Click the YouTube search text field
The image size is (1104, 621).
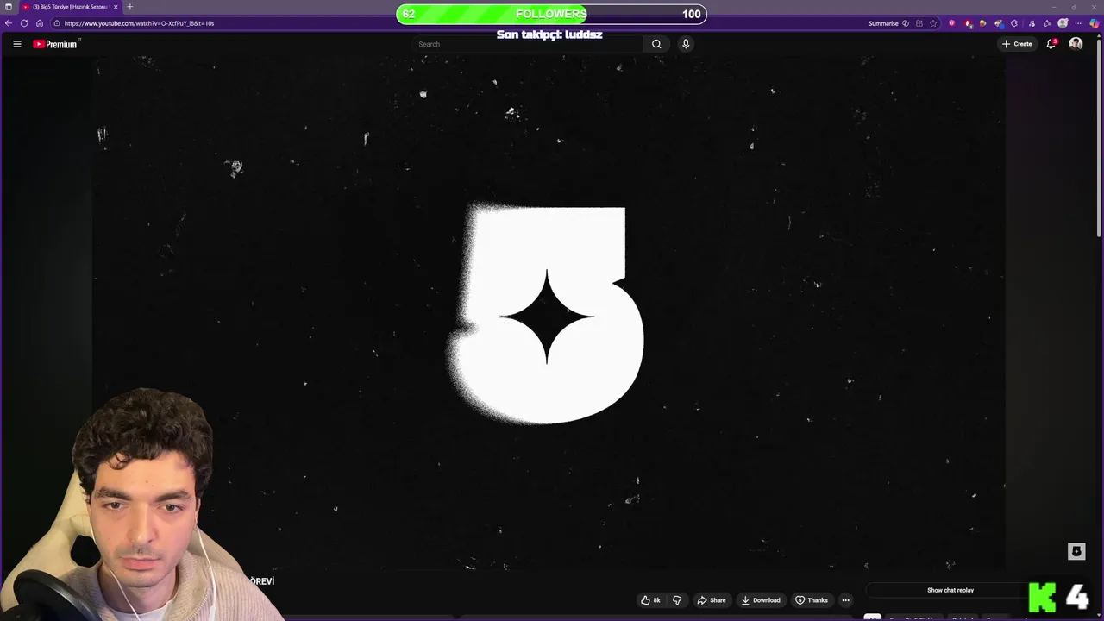click(528, 44)
